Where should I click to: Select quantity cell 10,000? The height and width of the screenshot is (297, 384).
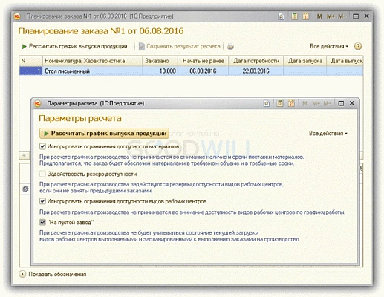pyautogui.click(x=160, y=71)
